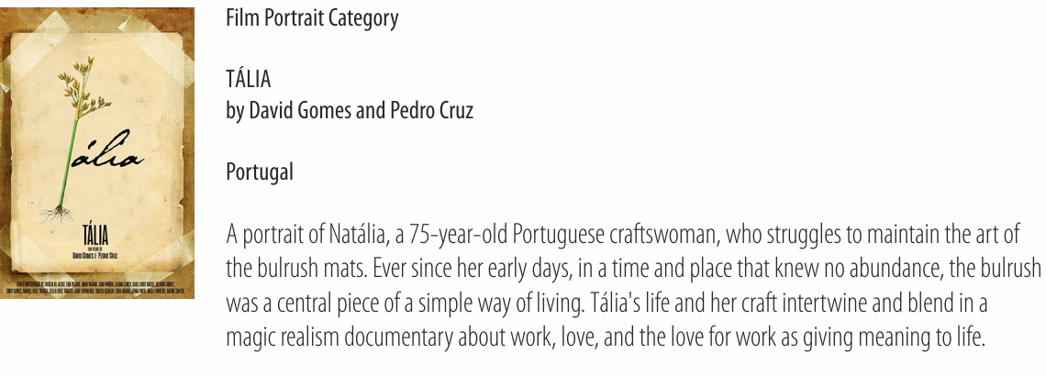Open the Tália film poster thumbnail
The image size is (1046, 376).
(x=98, y=152)
